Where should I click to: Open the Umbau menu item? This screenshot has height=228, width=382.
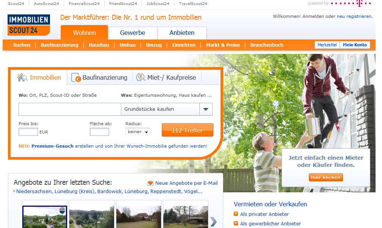pos(127,45)
